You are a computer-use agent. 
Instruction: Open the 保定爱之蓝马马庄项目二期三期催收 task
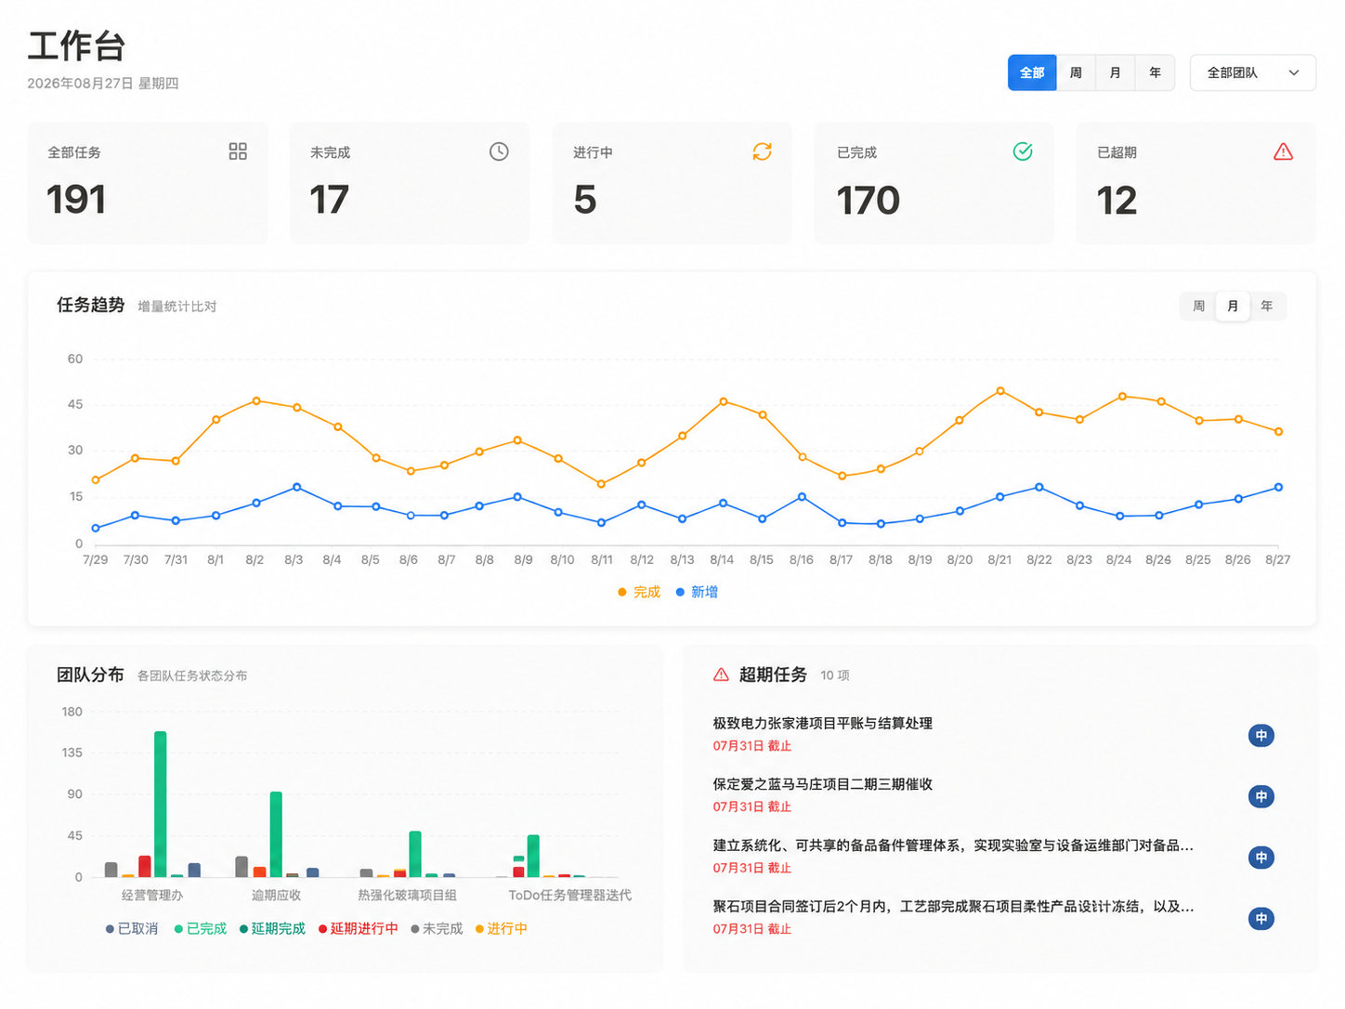click(x=822, y=784)
